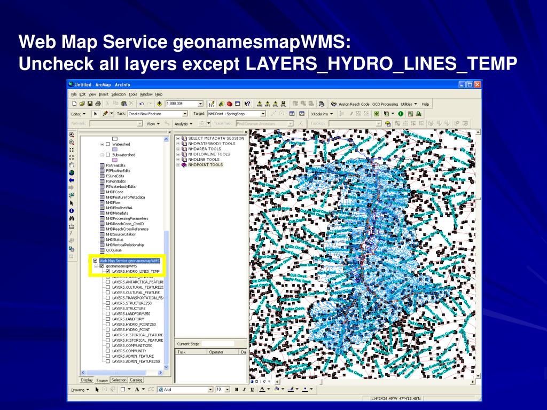This screenshot has height=410, width=547.
Task: Click the Current Step input field
Action: (x=218, y=344)
